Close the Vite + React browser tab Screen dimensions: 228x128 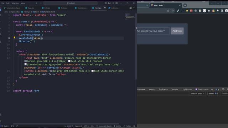(x=180, y=5)
